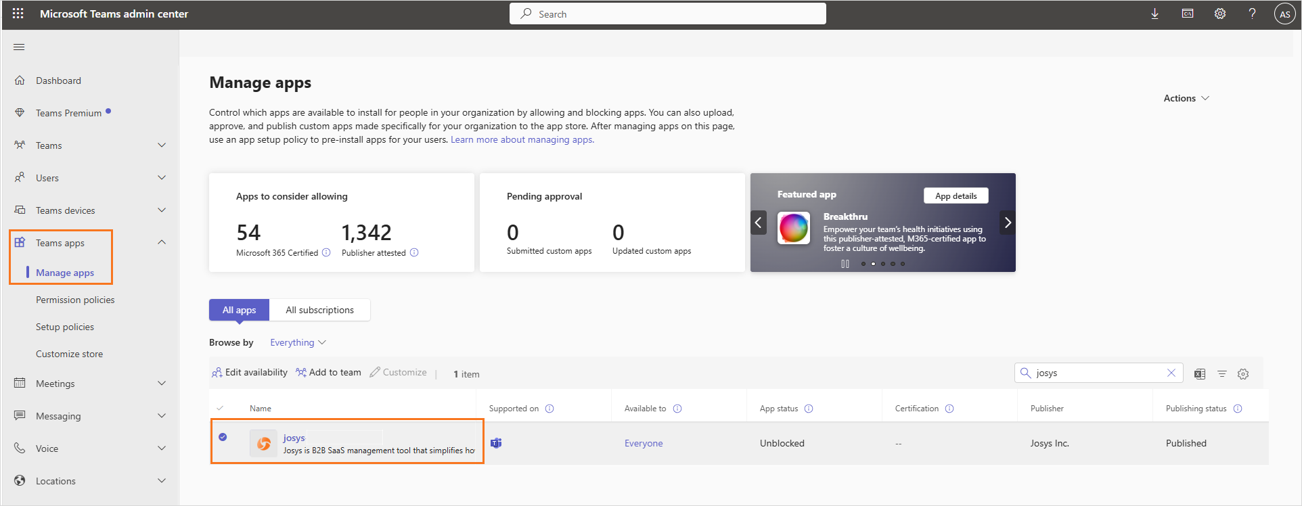Image resolution: width=1302 pixels, height=506 pixels.
Task: Open the app launcher waffle icon
Action: pos(18,14)
